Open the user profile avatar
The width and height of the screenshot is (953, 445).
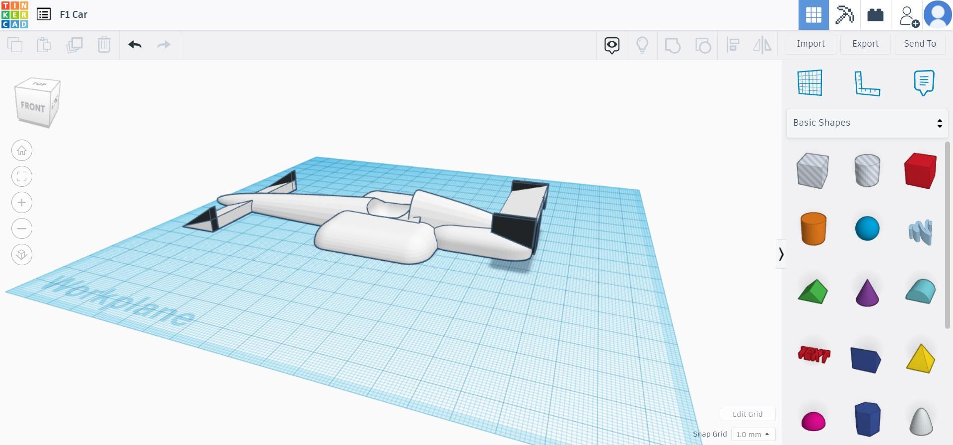[938, 15]
